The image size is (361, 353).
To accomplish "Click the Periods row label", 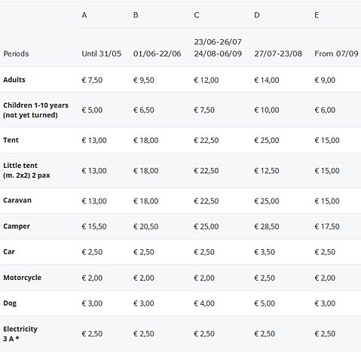I will [x=16, y=53].
